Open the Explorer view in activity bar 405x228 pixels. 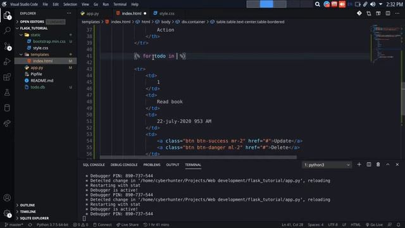coord(7,15)
